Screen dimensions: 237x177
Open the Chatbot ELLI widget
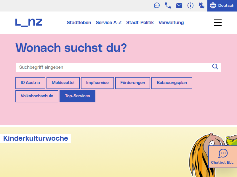(223, 157)
